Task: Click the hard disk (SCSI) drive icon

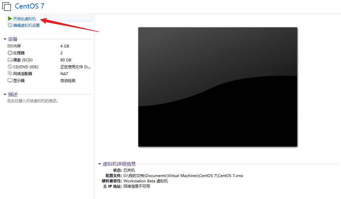Action: 10,60
